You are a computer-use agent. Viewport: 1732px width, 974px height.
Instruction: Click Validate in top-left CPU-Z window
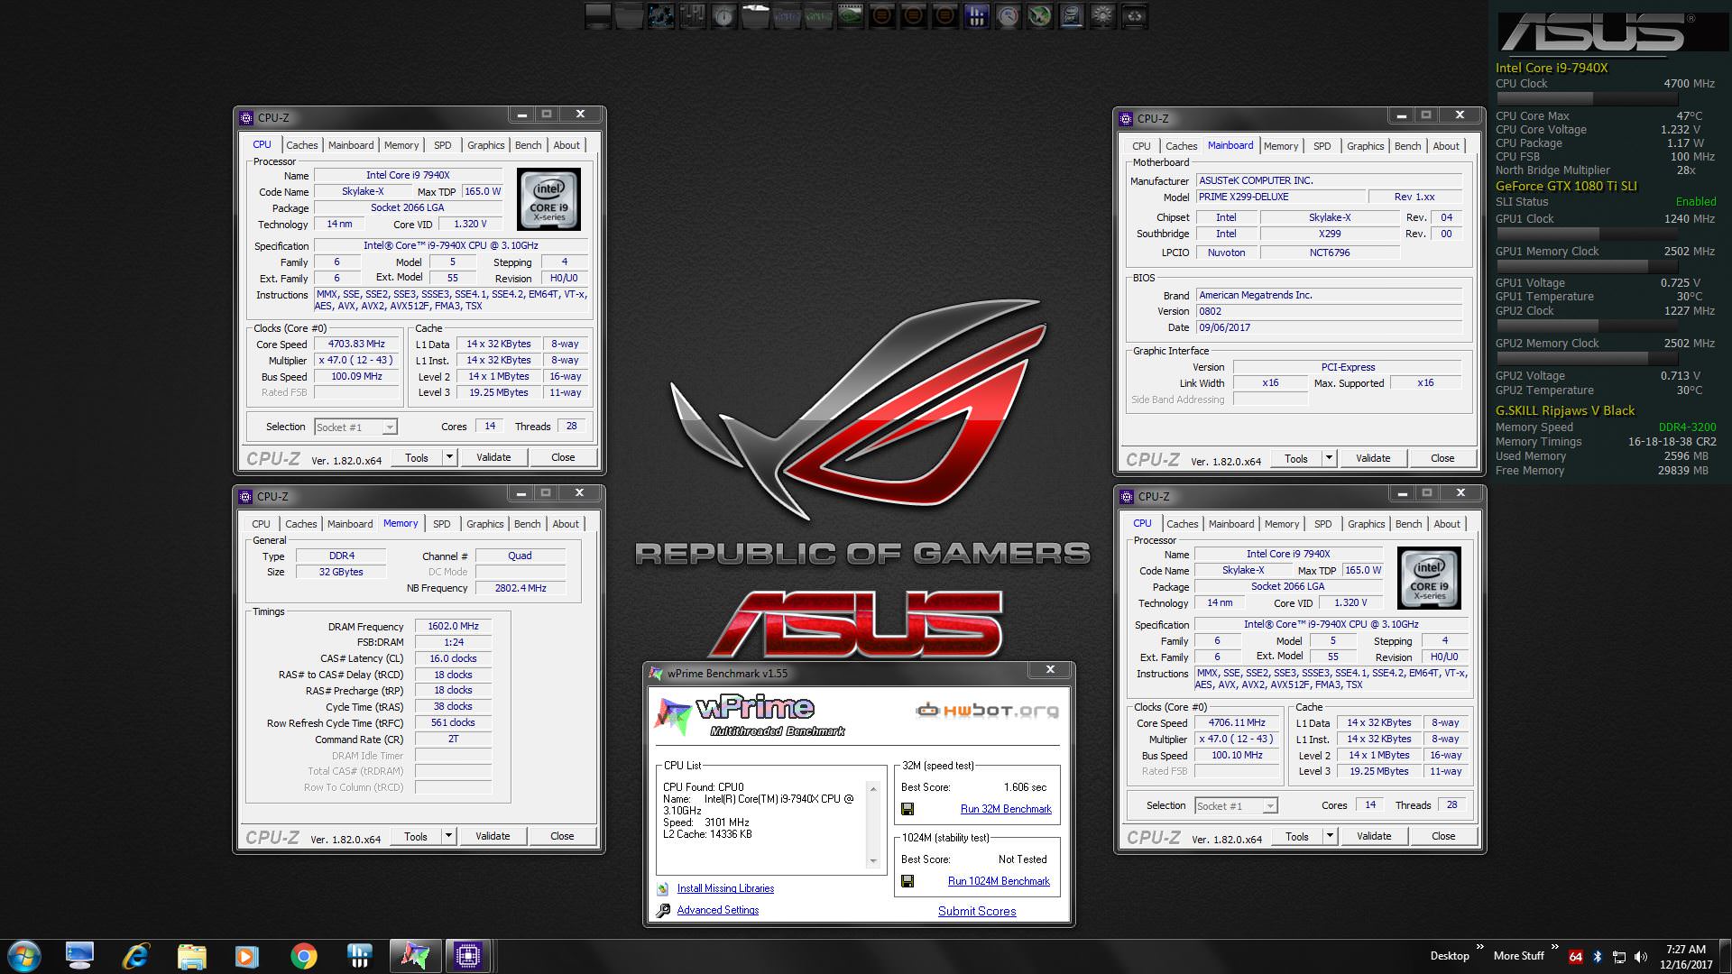493,457
